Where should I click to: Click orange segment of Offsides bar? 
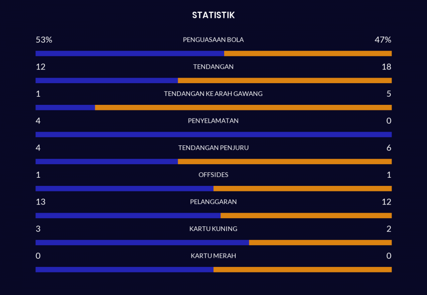[302, 188]
